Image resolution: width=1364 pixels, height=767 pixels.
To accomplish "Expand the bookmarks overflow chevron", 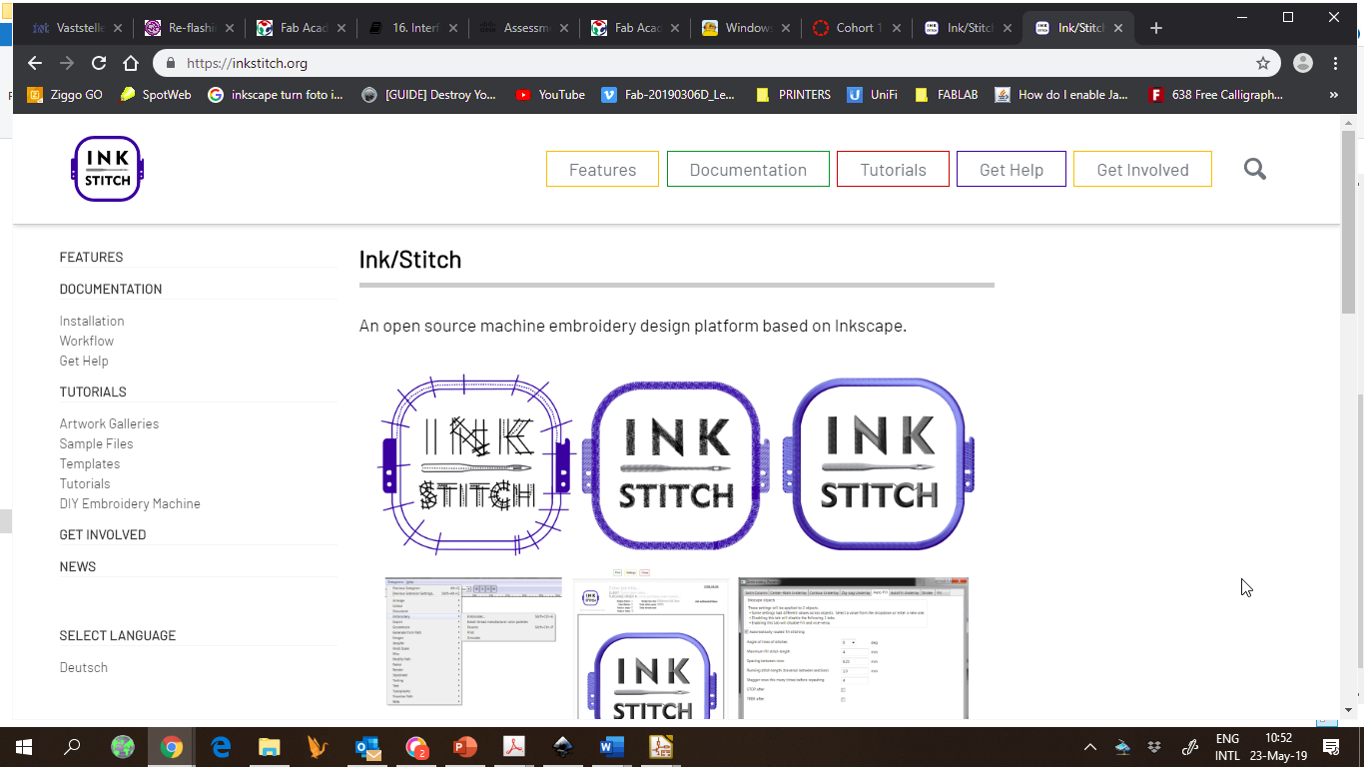I will [1333, 95].
